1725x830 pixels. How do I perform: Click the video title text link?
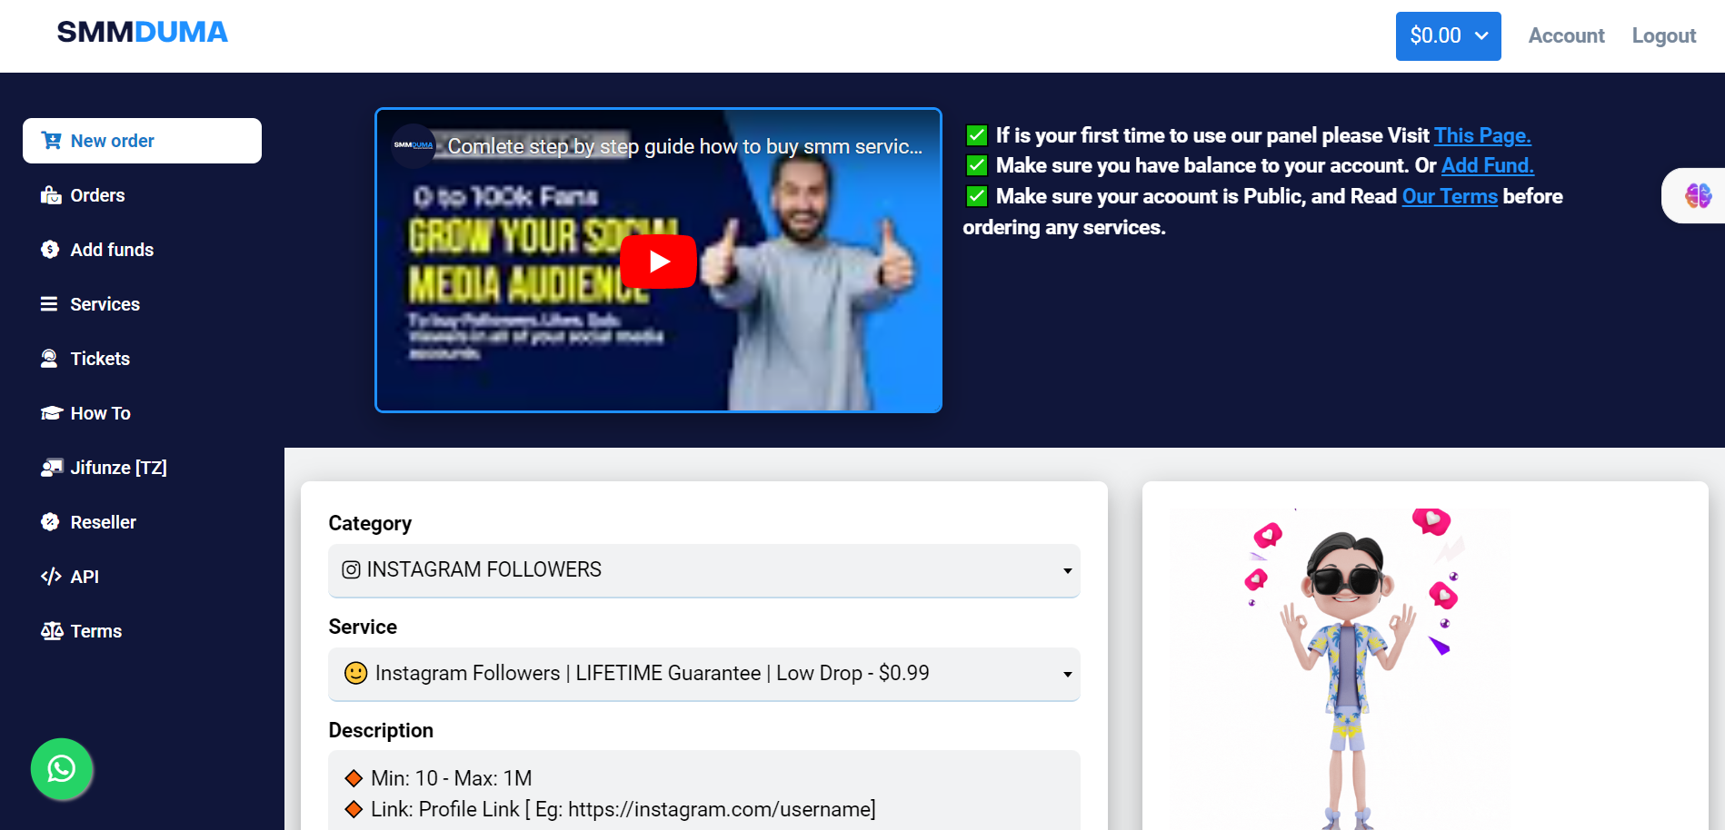(x=684, y=146)
